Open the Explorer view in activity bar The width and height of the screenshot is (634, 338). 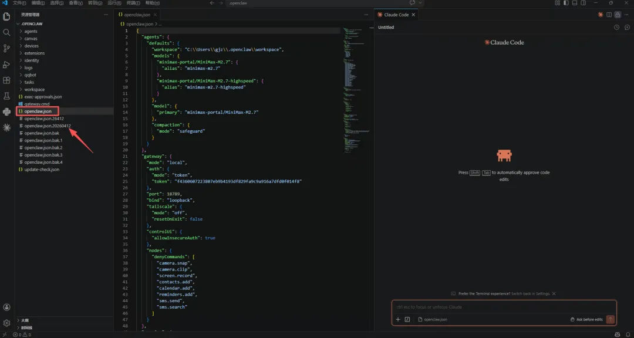[x=6, y=16]
